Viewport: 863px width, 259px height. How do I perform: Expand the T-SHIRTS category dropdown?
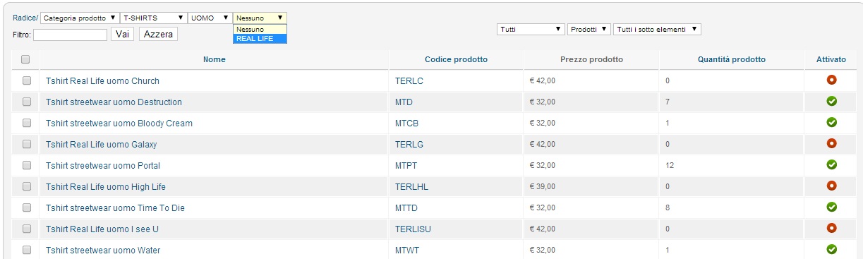(153, 18)
